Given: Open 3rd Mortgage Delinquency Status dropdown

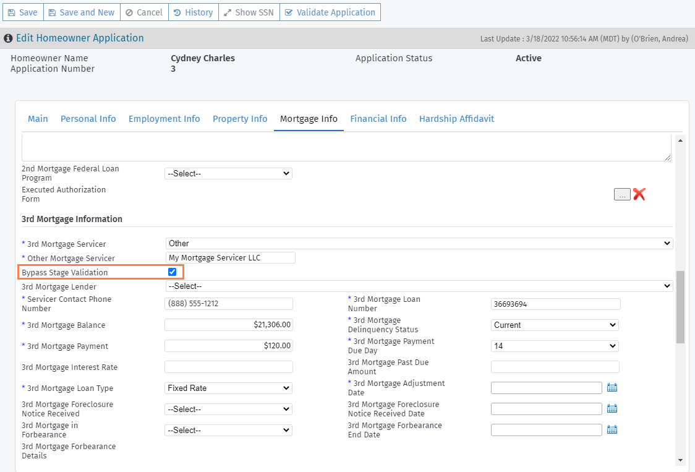Looking at the screenshot, I should (x=555, y=325).
